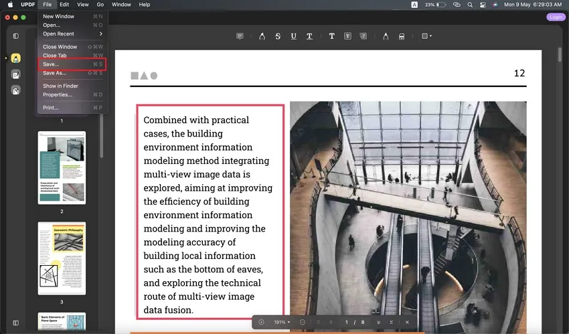
Task: Select Open… in File menu
Action: coord(72,25)
